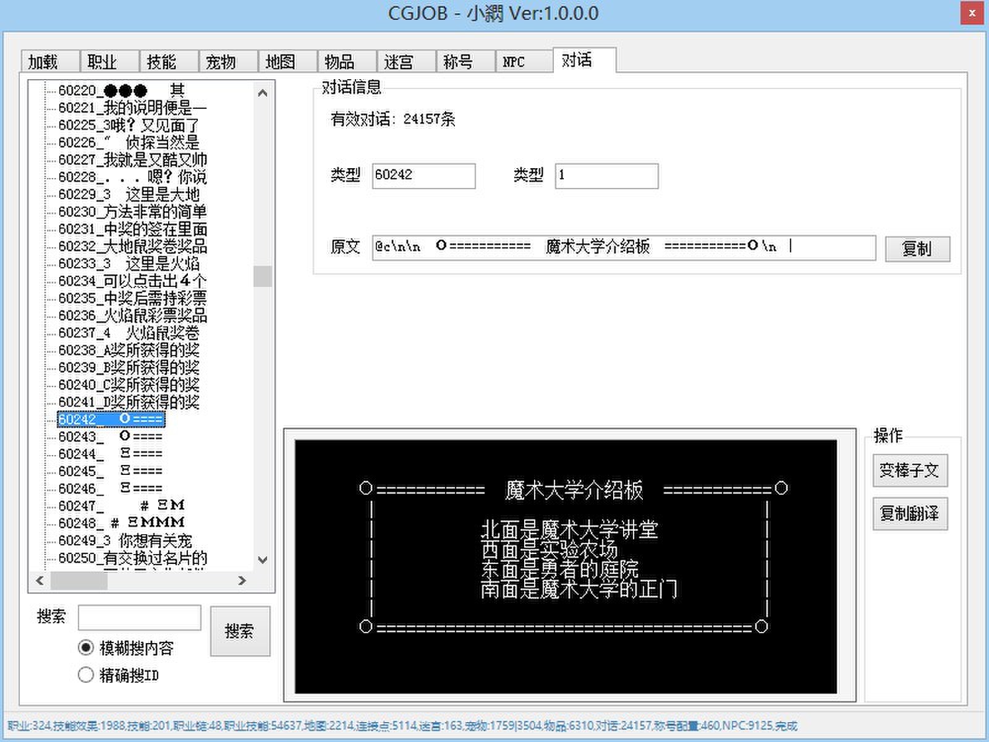989x742 pixels.
Task: Select entry 60232 大地鼠奖卷奖品
Action: click(132, 247)
